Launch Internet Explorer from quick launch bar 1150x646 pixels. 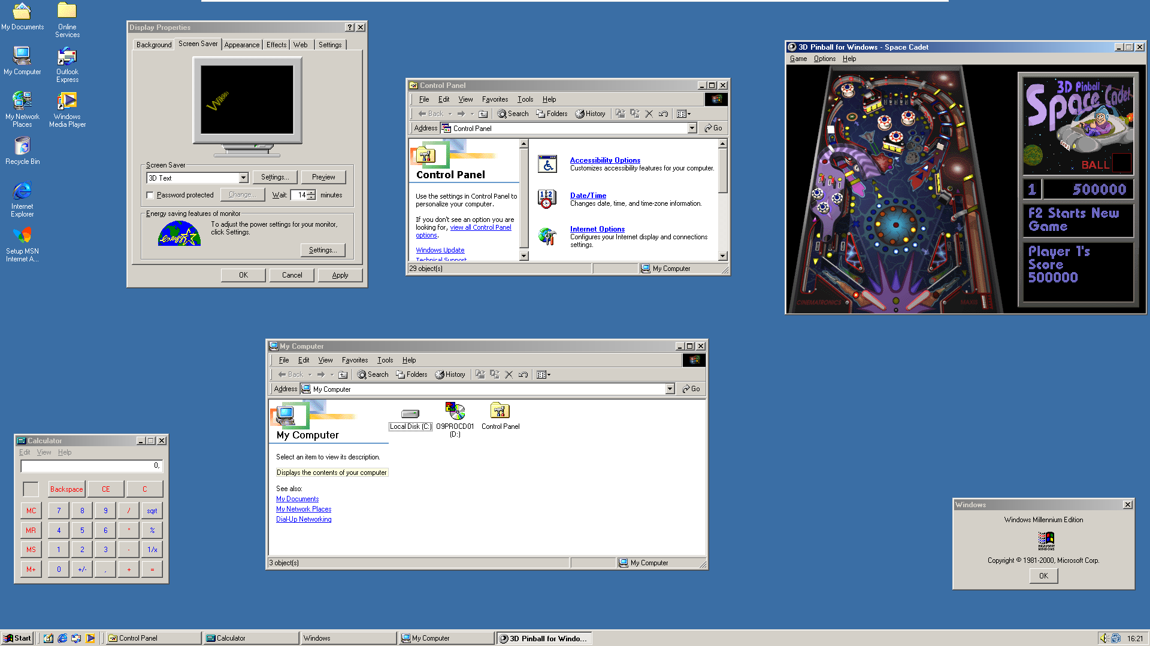pos(62,638)
